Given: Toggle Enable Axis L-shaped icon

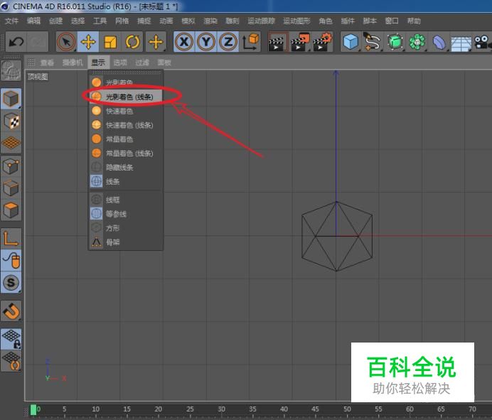Looking at the screenshot, I should pyautogui.click(x=11, y=238).
